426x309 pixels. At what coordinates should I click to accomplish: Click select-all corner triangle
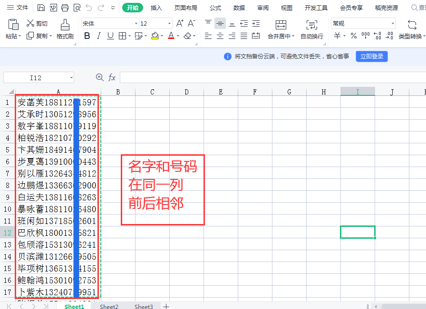point(11,92)
